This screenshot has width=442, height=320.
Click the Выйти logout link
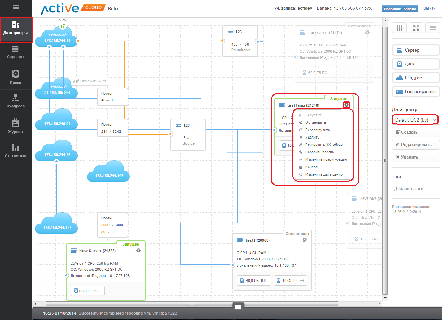coord(429,8)
